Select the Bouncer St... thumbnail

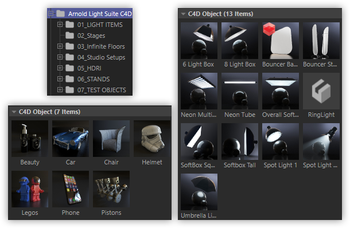click(x=321, y=41)
